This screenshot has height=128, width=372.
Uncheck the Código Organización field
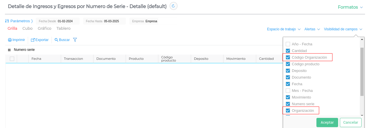tap(288, 57)
